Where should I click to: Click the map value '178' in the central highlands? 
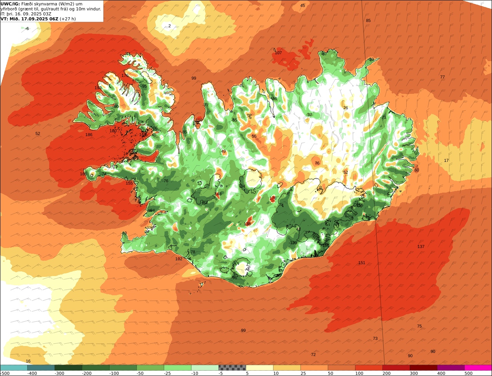click(x=273, y=198)
